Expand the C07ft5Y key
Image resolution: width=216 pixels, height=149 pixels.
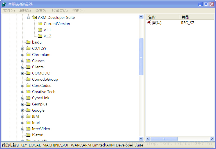click(x=22, y=49)
